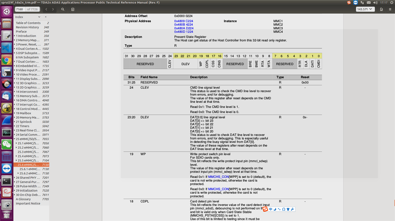This screenshot has height=221, width=395.
Task: Open the system power gear menu
Action: click(x=391, y=3)
